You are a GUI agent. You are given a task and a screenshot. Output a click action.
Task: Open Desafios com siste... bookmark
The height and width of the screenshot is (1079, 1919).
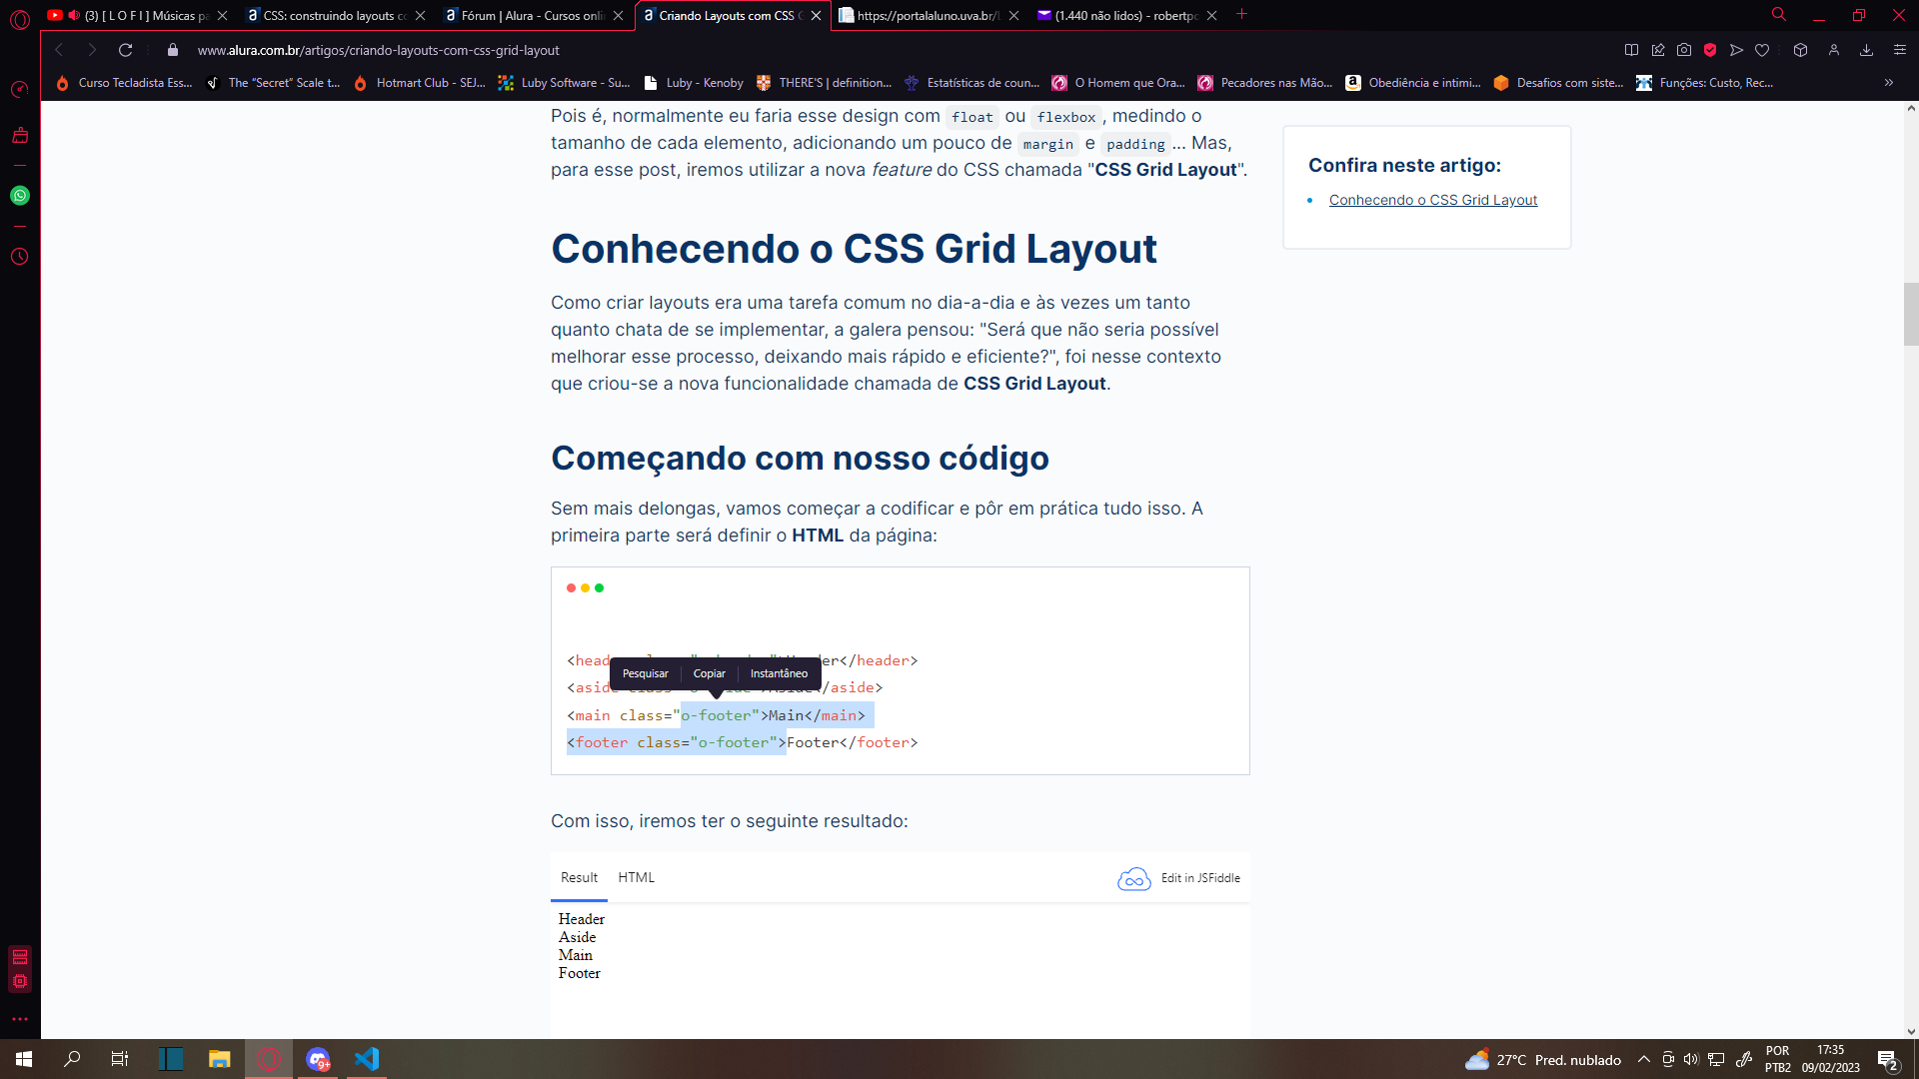point(1558,83)
